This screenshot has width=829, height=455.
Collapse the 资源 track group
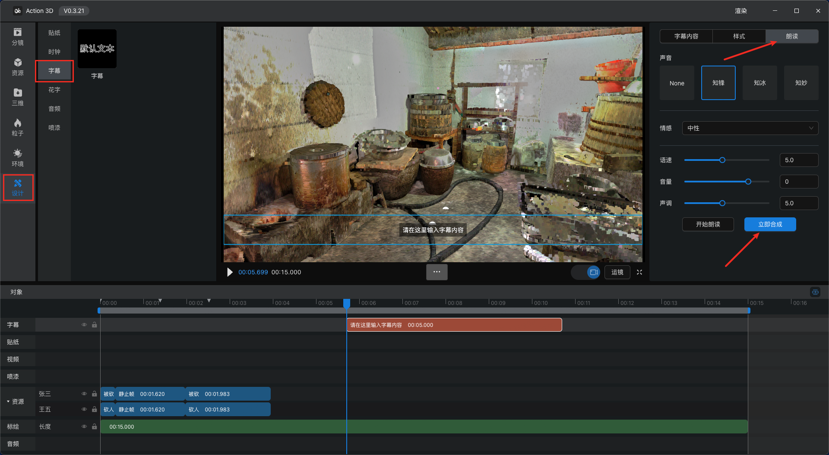tap(8, 402)
